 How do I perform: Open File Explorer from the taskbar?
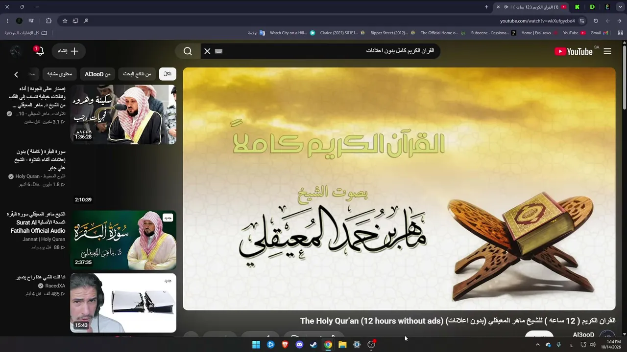[342, 345]
